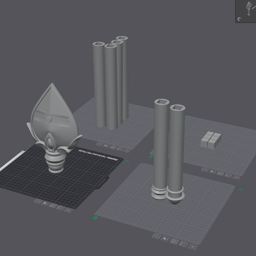Open plate settings on the two-tube plate
Image resolution: width=256 pixels, height=256 pixels.
click(x=156, y=236)
